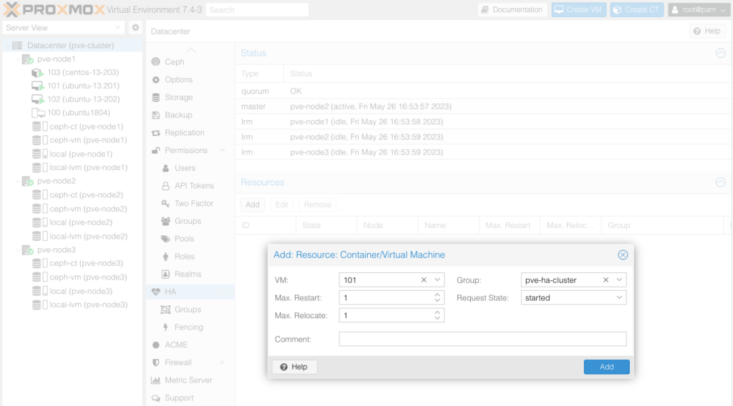Clear the VM field value 101
733x406 pixels.
pyautogui.click(x=424, y=280)
